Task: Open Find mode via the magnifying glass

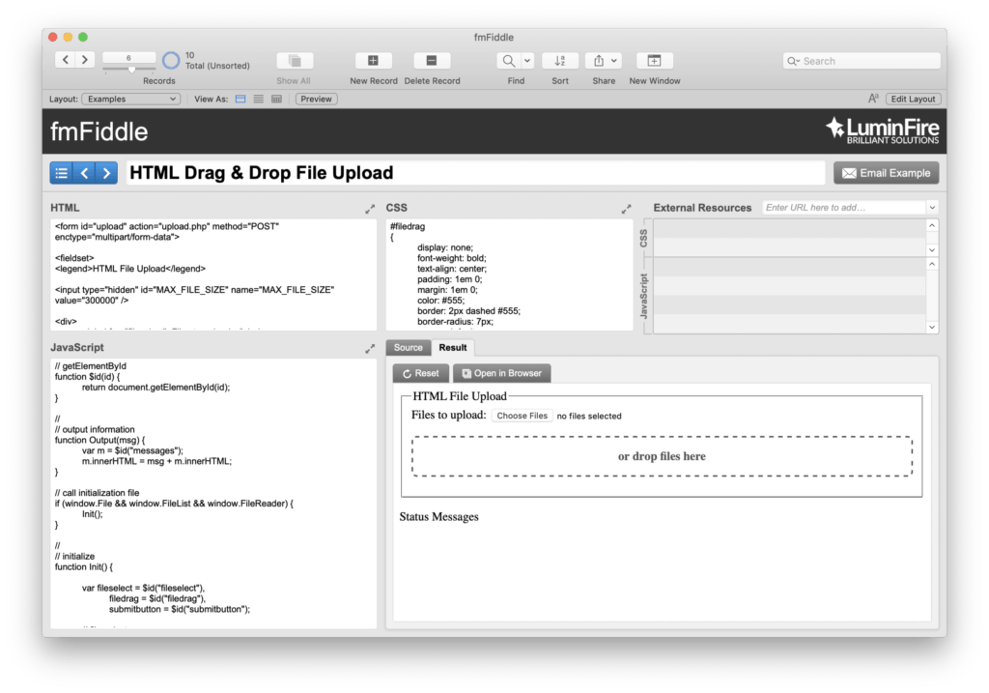Action: (x=507, y=61)
